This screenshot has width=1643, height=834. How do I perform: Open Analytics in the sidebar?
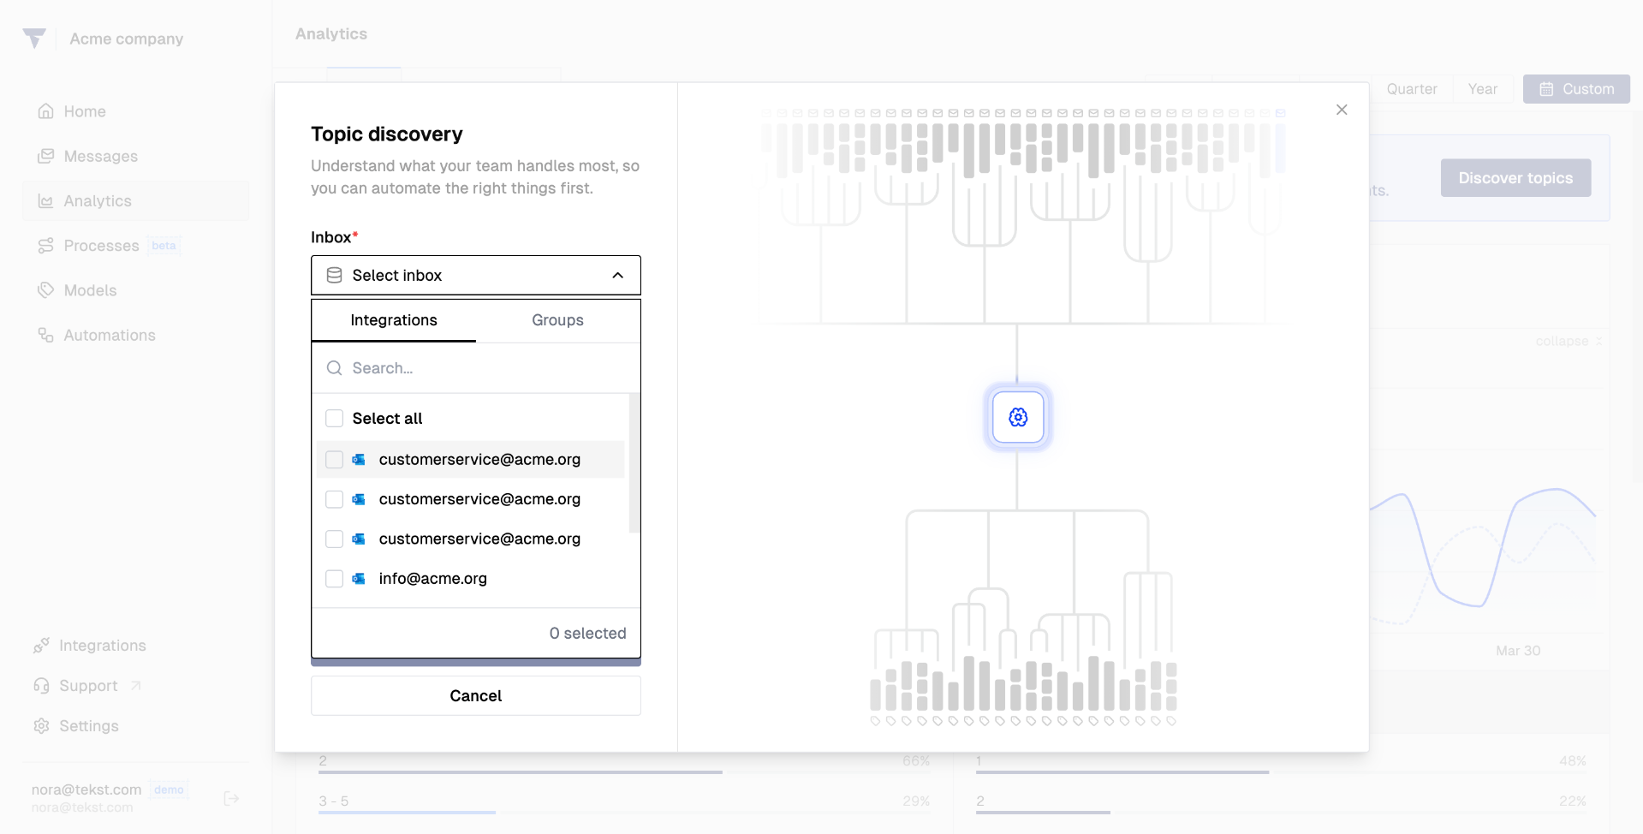tap(136, 201)
